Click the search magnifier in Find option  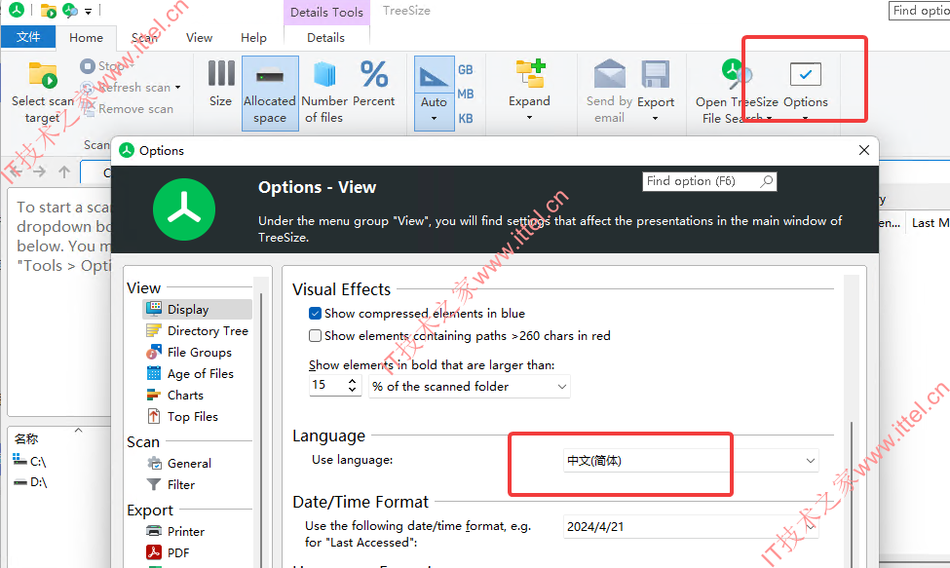click(x=767, y=181)
